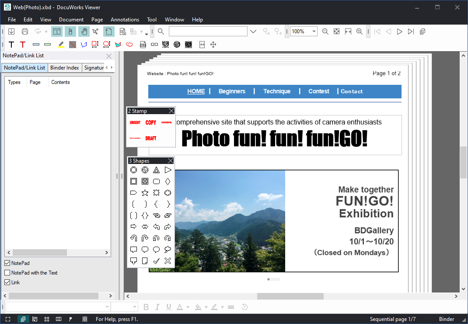The height and width of the screenshot is (324, 468).
Task: Click the HOME link on the page
Action: [x=196, y=91]
